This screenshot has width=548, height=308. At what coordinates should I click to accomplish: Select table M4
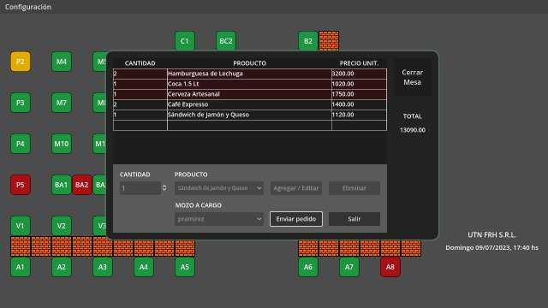[62, 62]
